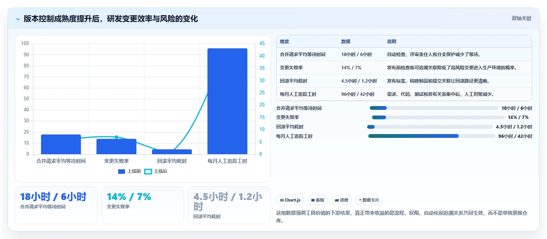Click progress value label 96小时 / 42小时
Screen dimensions: 547x239
tap(515, 136)
